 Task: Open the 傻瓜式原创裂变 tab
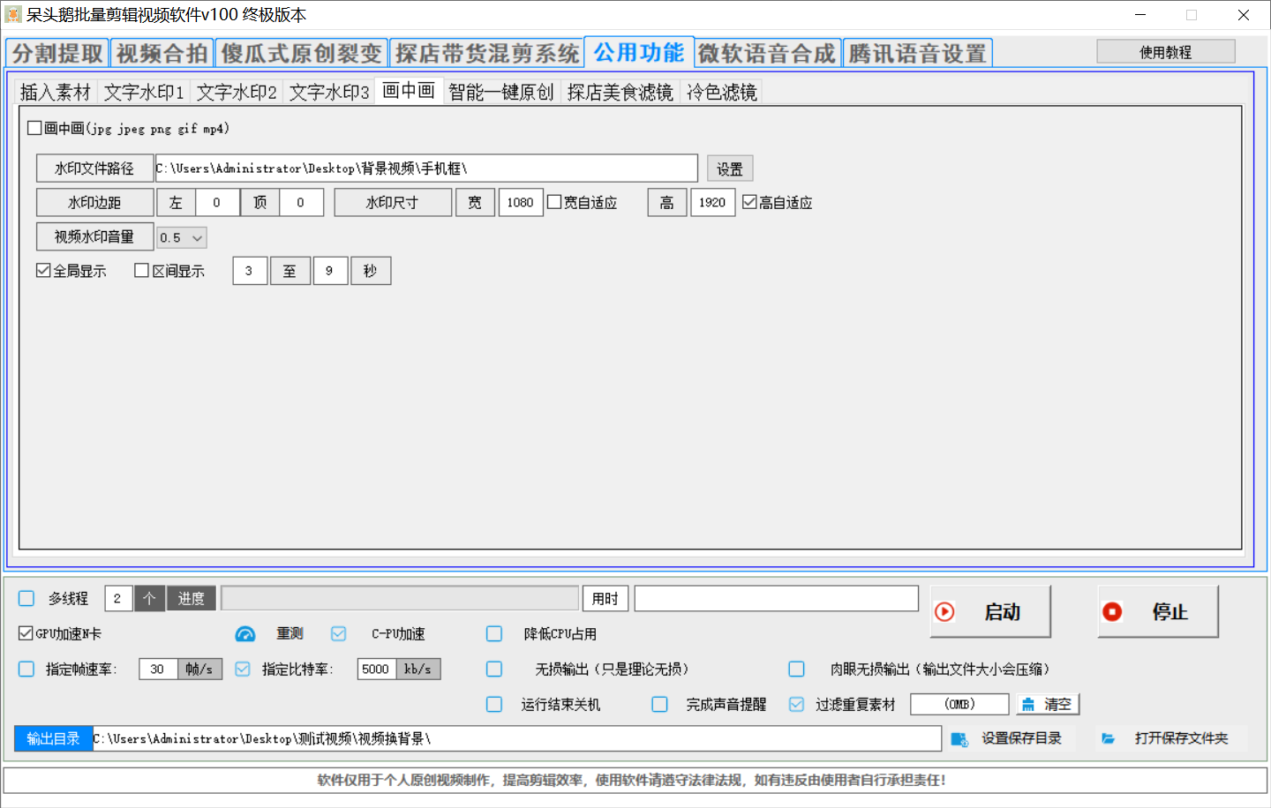301,53
